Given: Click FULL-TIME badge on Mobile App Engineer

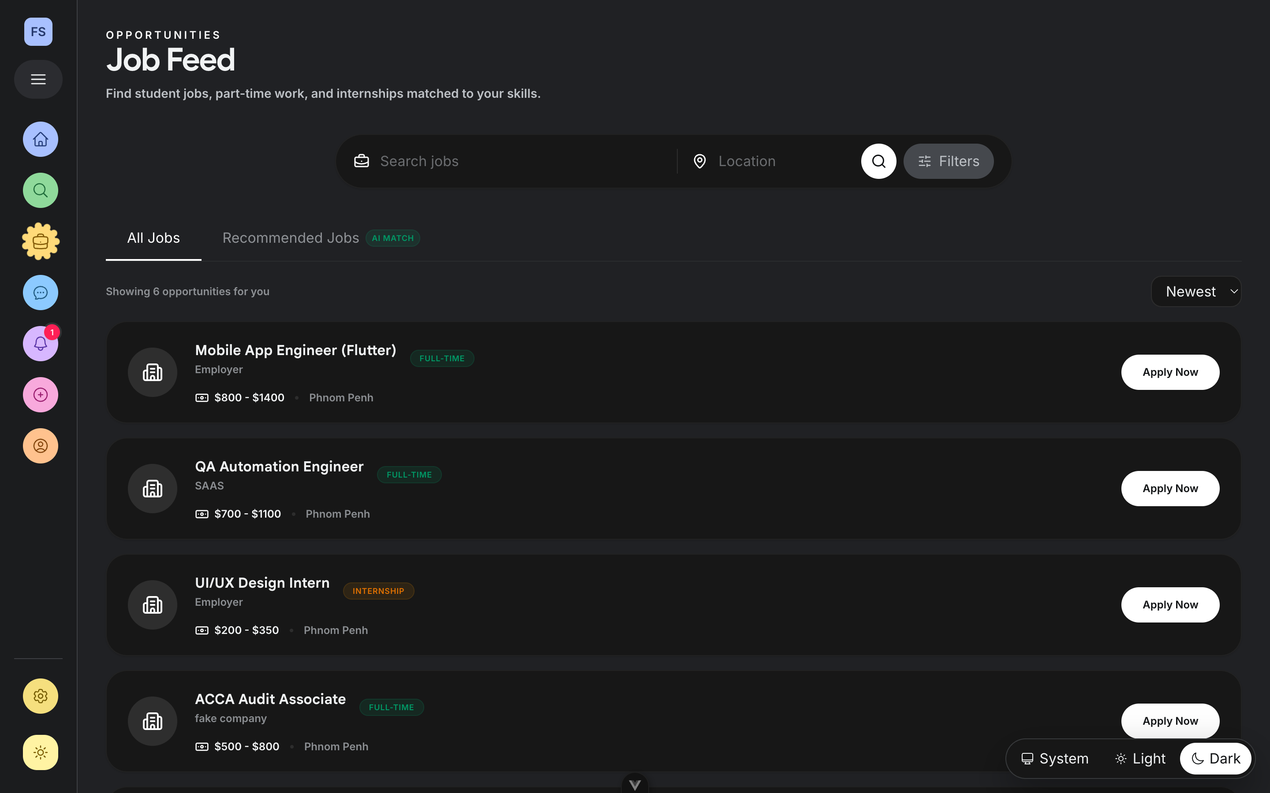Looking at the screenshot, I should [442, 359].
